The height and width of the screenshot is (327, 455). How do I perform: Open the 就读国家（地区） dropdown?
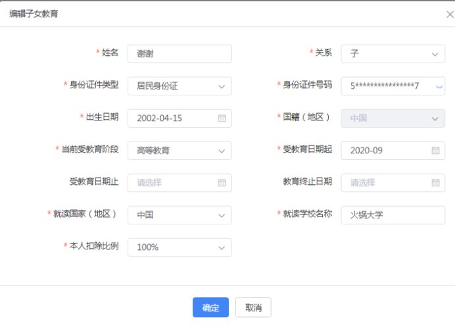(x=222, y=215)
